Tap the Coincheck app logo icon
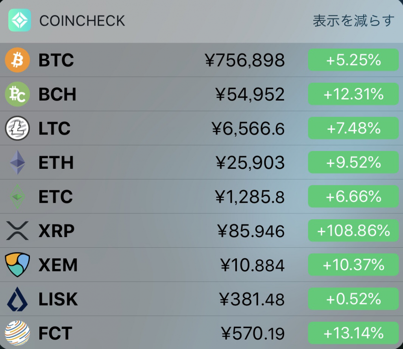 click(20, 20)
